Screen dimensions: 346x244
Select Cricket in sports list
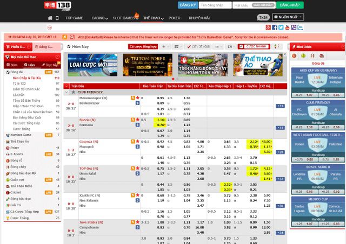click(x=16, y=192)
